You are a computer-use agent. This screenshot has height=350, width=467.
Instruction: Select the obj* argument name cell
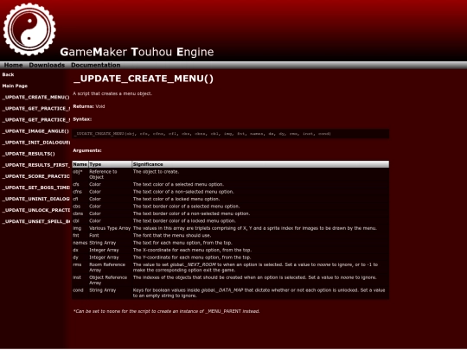pos(80,175)
